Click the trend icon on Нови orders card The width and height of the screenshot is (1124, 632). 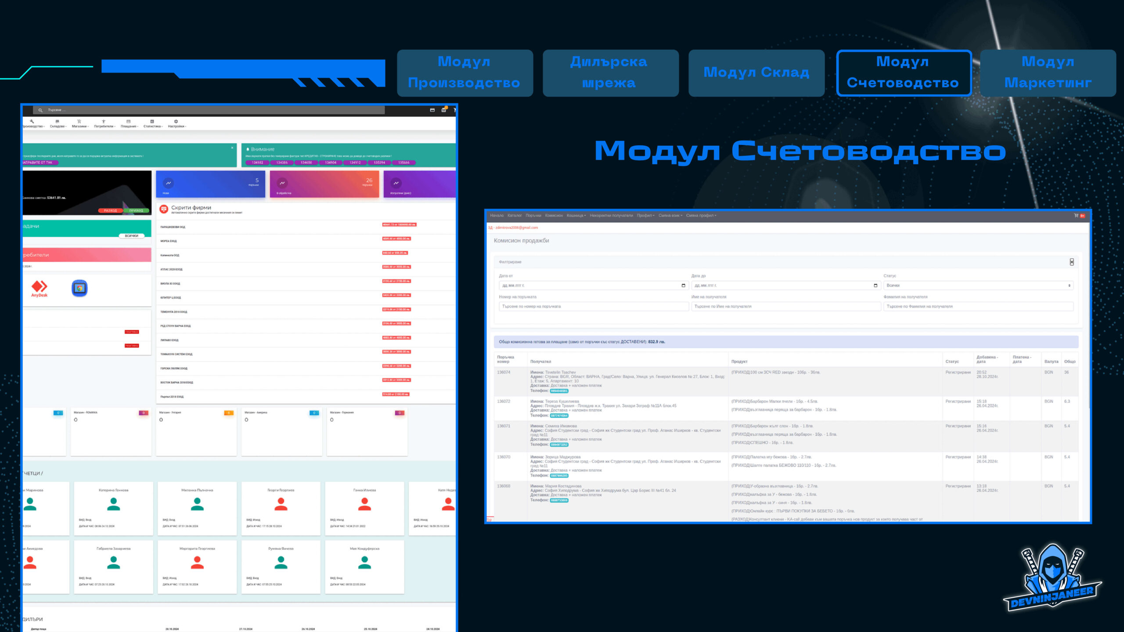coord(169,183)
